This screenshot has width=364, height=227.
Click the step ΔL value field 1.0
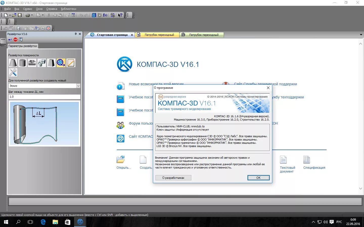click(44, 97)
